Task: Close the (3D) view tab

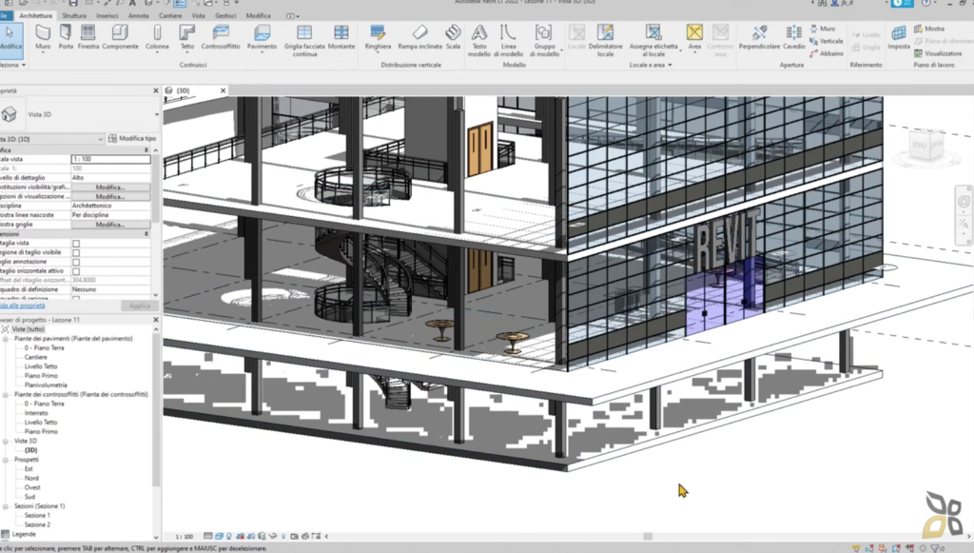Action: 223,90
